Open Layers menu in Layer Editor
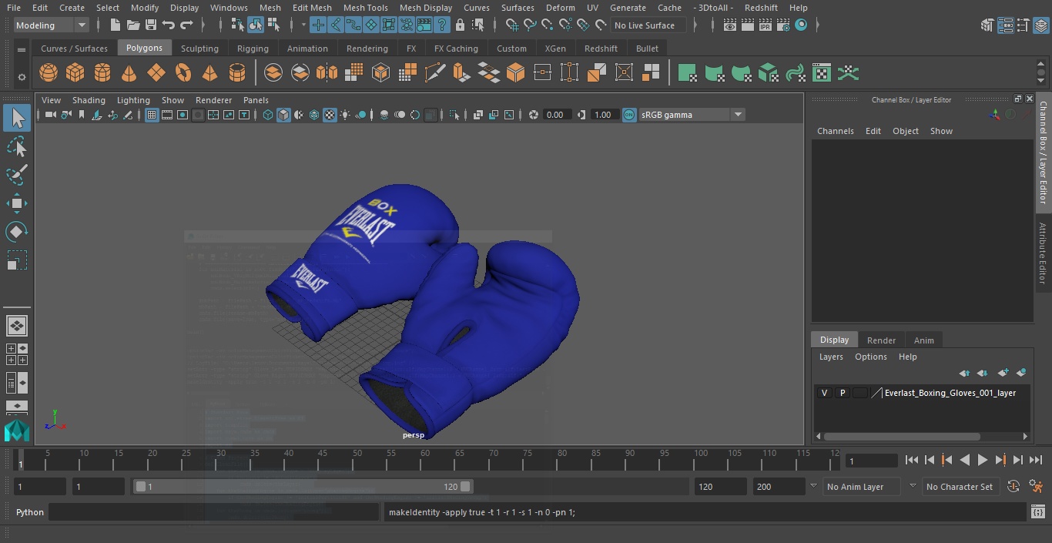This screenshot has height=543, width=1052. click(831, 357)
